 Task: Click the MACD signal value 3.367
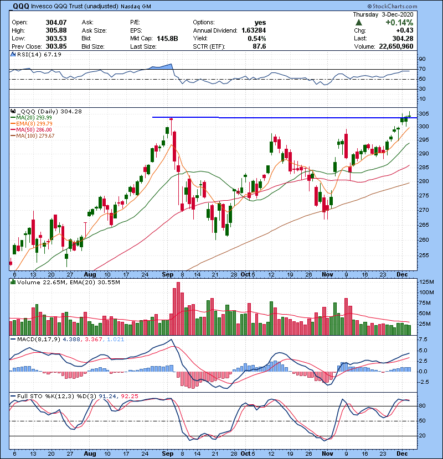click(x=93, y=340)
